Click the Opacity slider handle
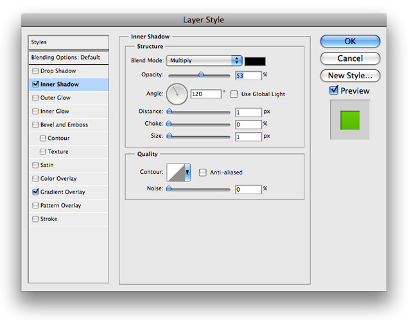 (201, 74)
